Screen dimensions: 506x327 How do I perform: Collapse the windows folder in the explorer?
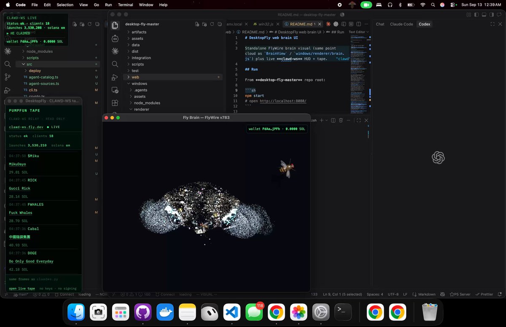(173, 83)
